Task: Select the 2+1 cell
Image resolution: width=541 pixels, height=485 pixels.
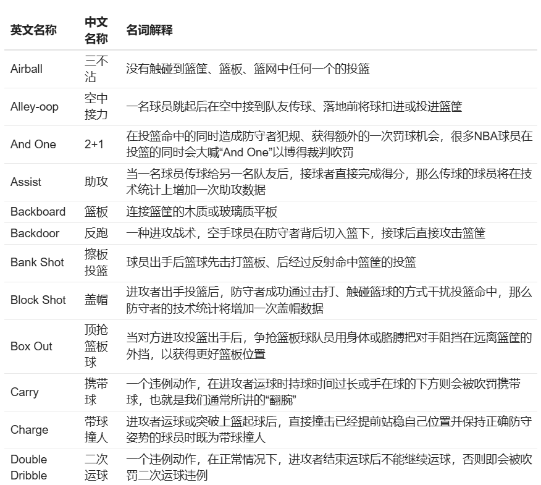Action: (x=94, y=145)
